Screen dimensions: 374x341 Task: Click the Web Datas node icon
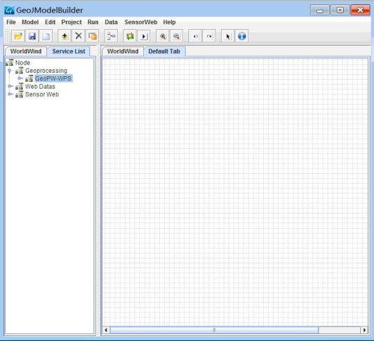coord(19,87)
